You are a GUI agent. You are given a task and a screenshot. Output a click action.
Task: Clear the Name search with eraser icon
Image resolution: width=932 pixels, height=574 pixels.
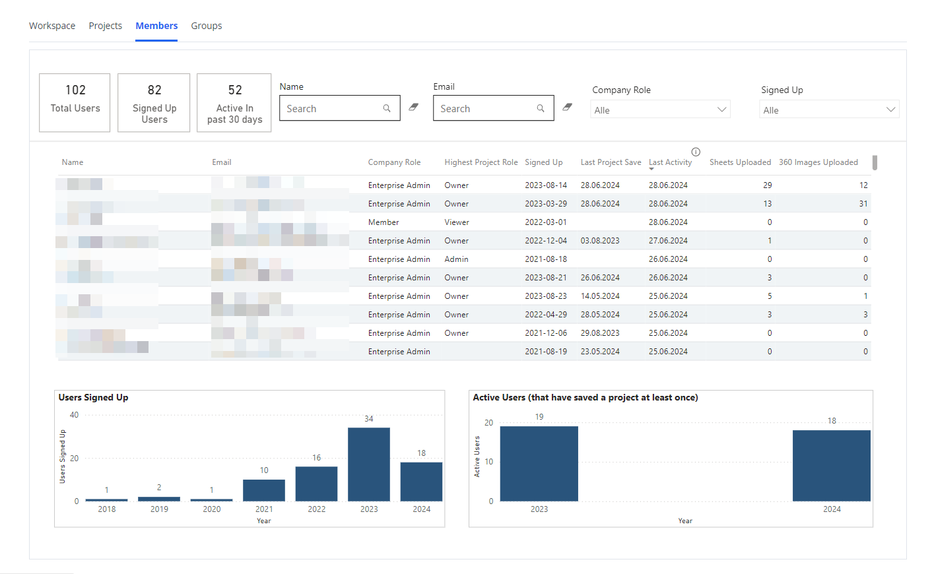click(x=413, y=107)
